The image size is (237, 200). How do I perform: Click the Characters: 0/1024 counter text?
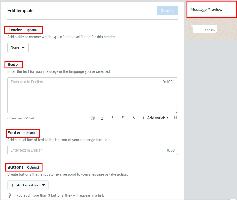point(21,118)
